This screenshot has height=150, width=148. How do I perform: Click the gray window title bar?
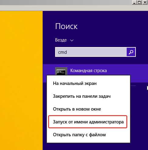point(66,2)
